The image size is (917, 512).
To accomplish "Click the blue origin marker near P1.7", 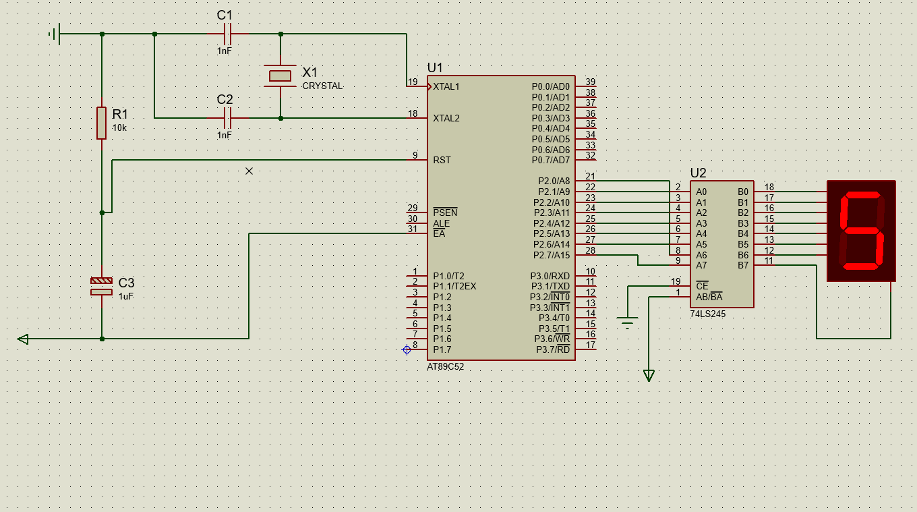I will click(x=407, y=349).
